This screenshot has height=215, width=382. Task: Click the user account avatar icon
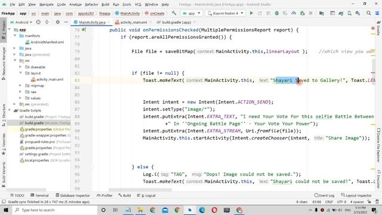pyautogui.click(x=377, y=13)
